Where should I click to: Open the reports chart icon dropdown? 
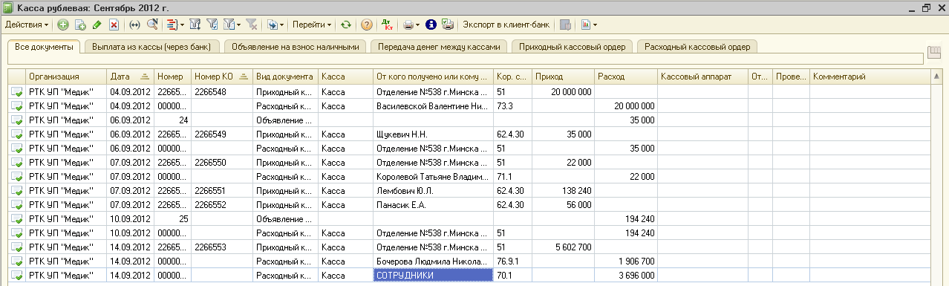click(590, 25)
